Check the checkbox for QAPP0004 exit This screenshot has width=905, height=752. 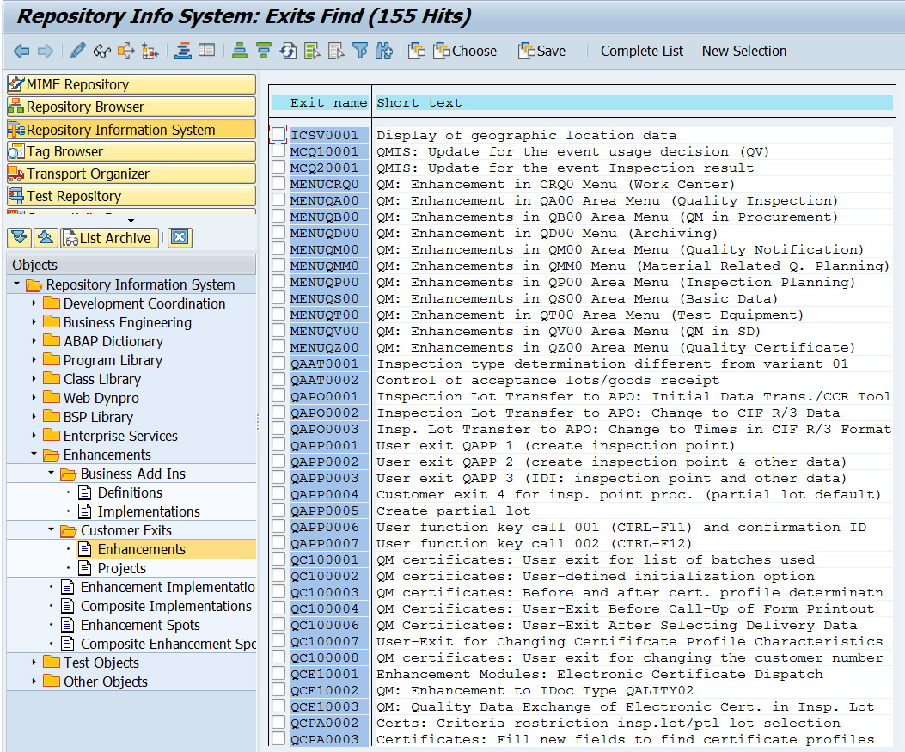click(x=278, y=494)
